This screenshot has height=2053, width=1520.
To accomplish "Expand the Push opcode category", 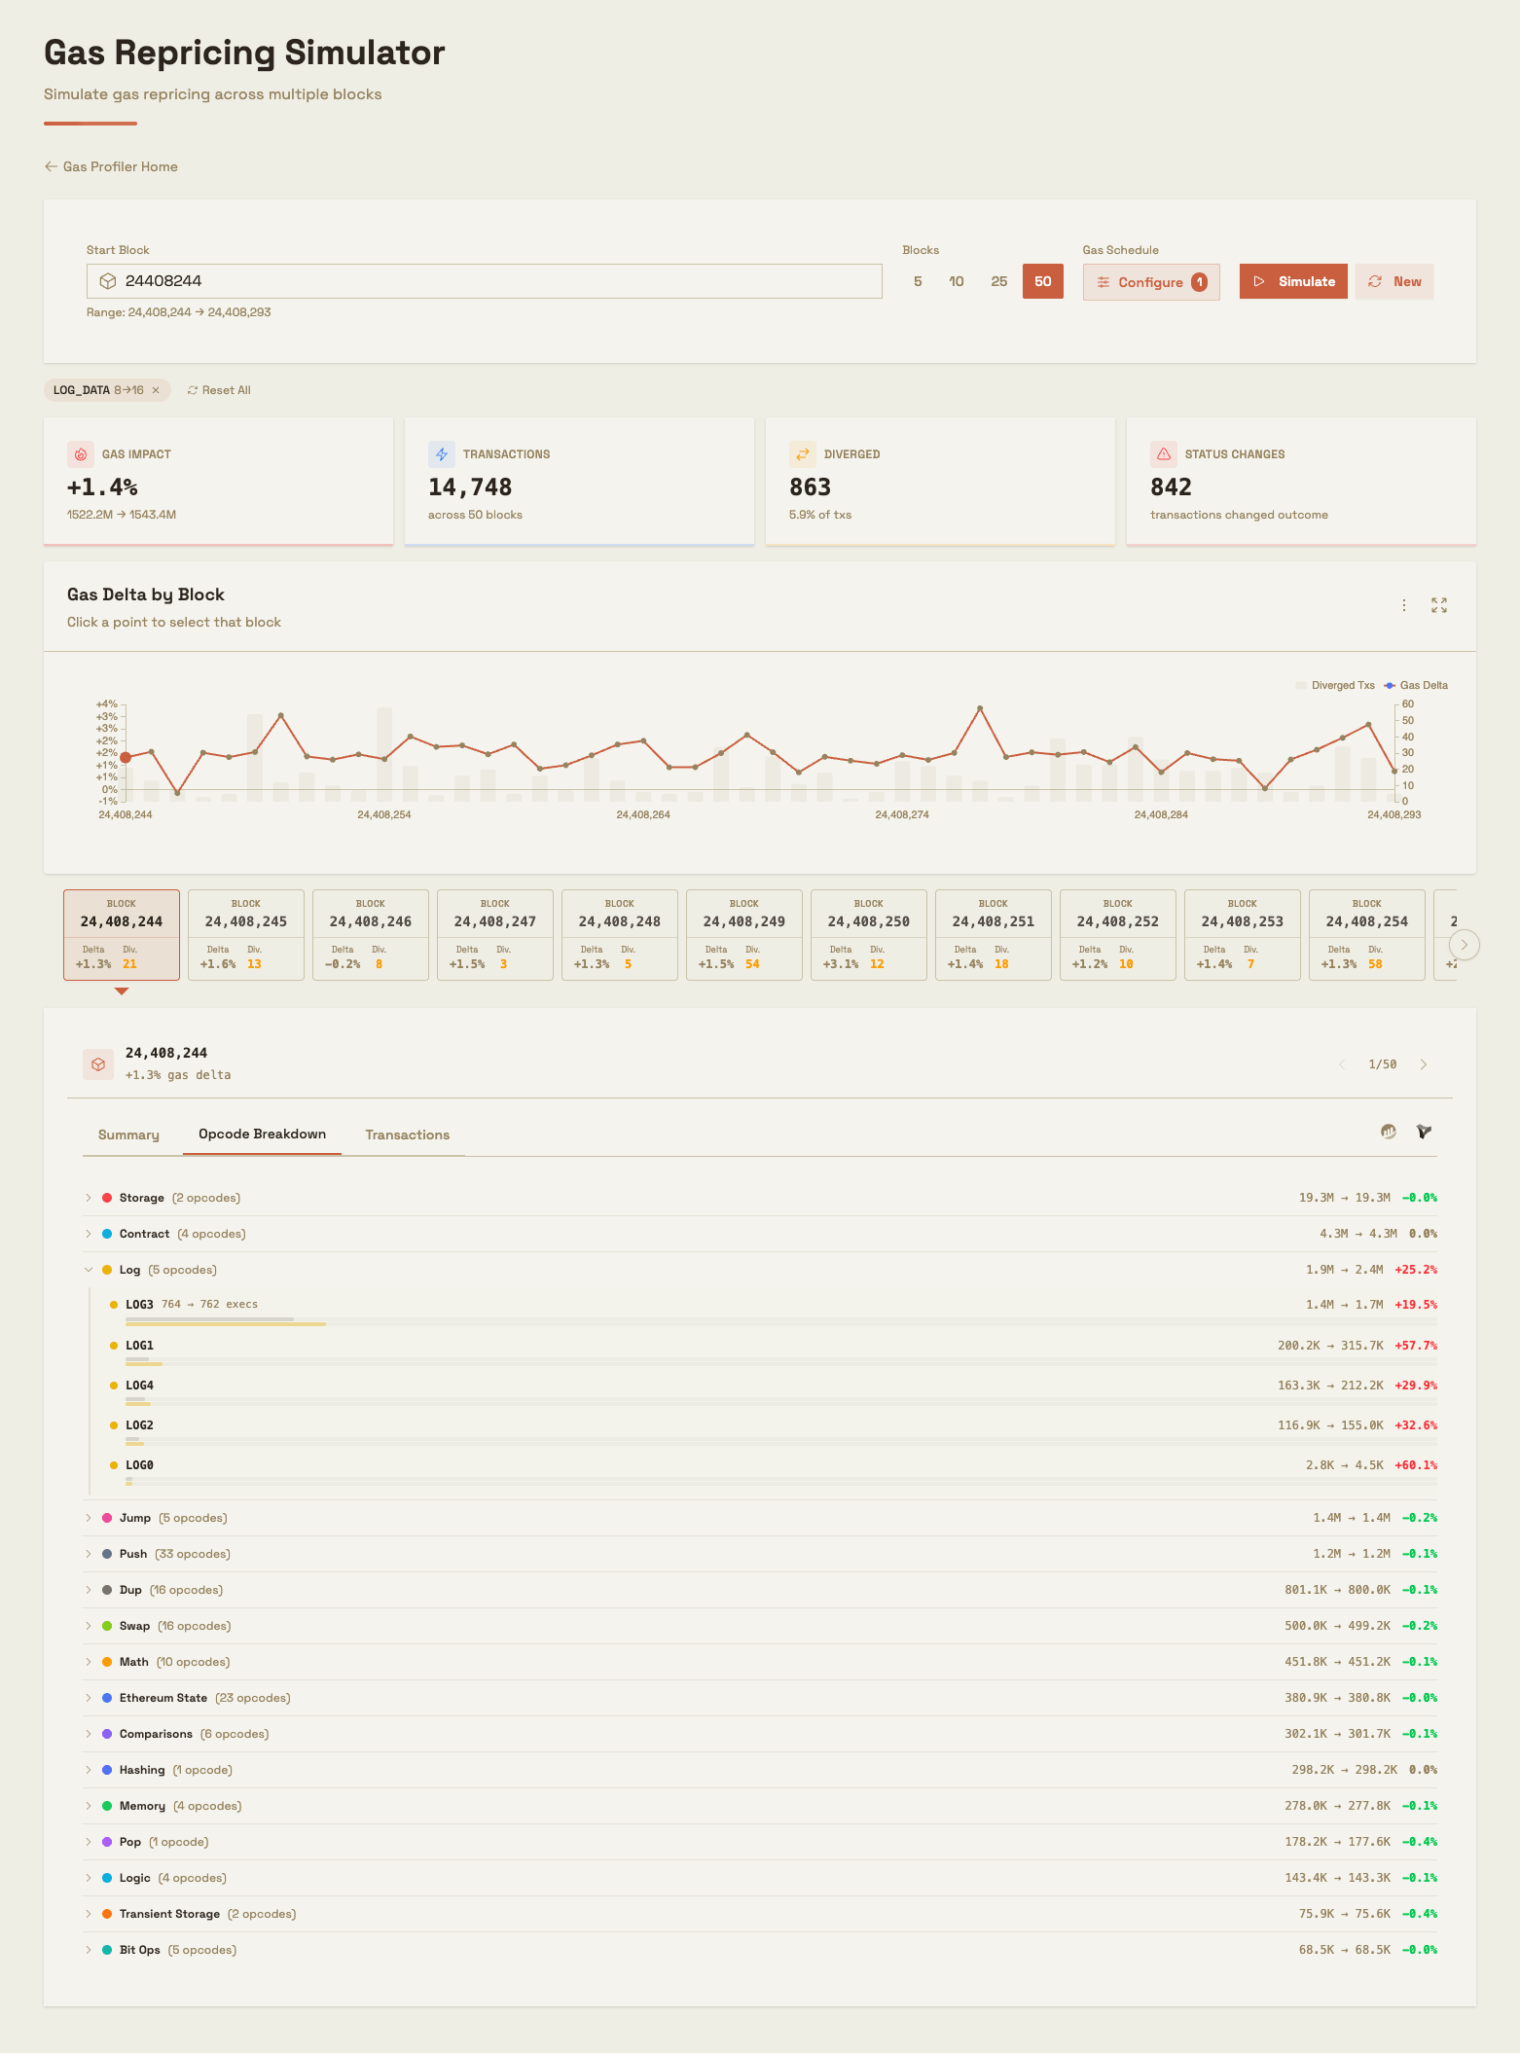I will [x=760, y=1554].
